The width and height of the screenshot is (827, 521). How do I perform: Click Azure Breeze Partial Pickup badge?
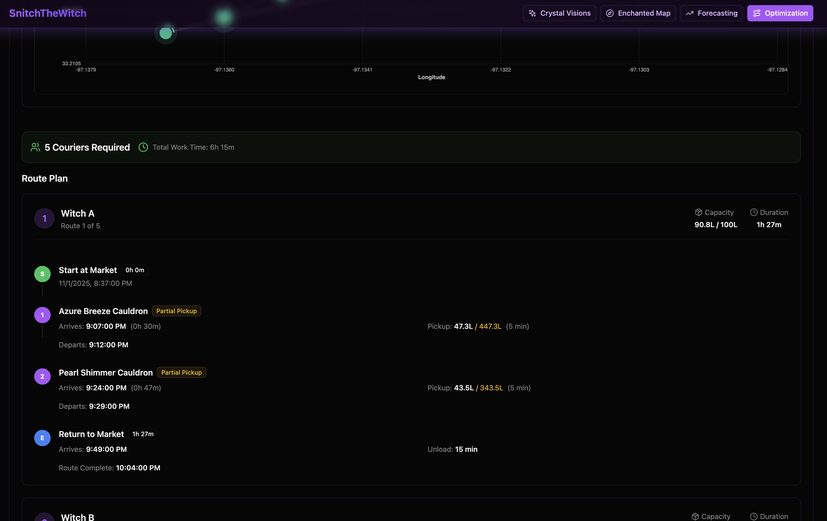pos(177,311)
